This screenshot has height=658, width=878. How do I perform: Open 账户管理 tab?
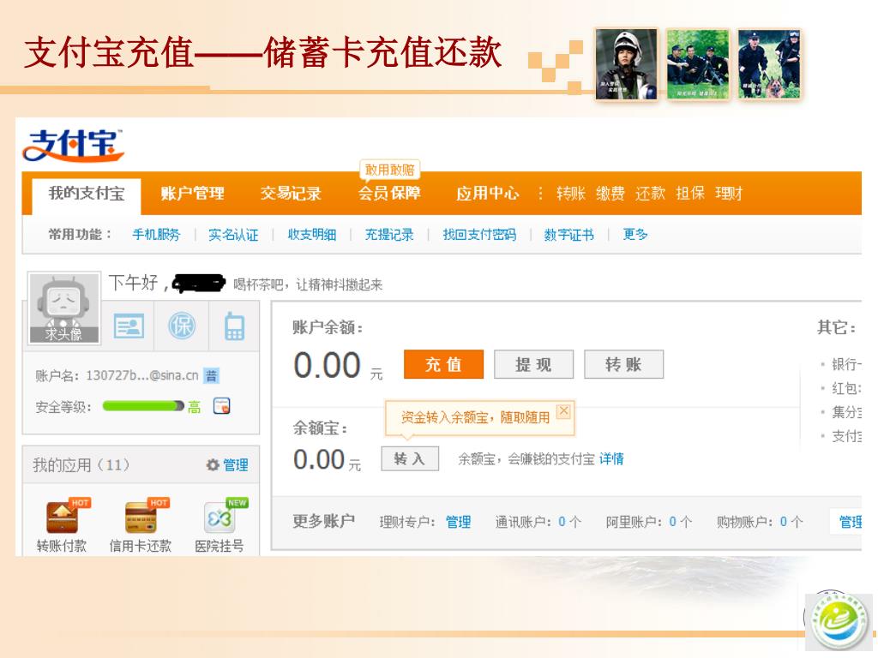(192, 194)
